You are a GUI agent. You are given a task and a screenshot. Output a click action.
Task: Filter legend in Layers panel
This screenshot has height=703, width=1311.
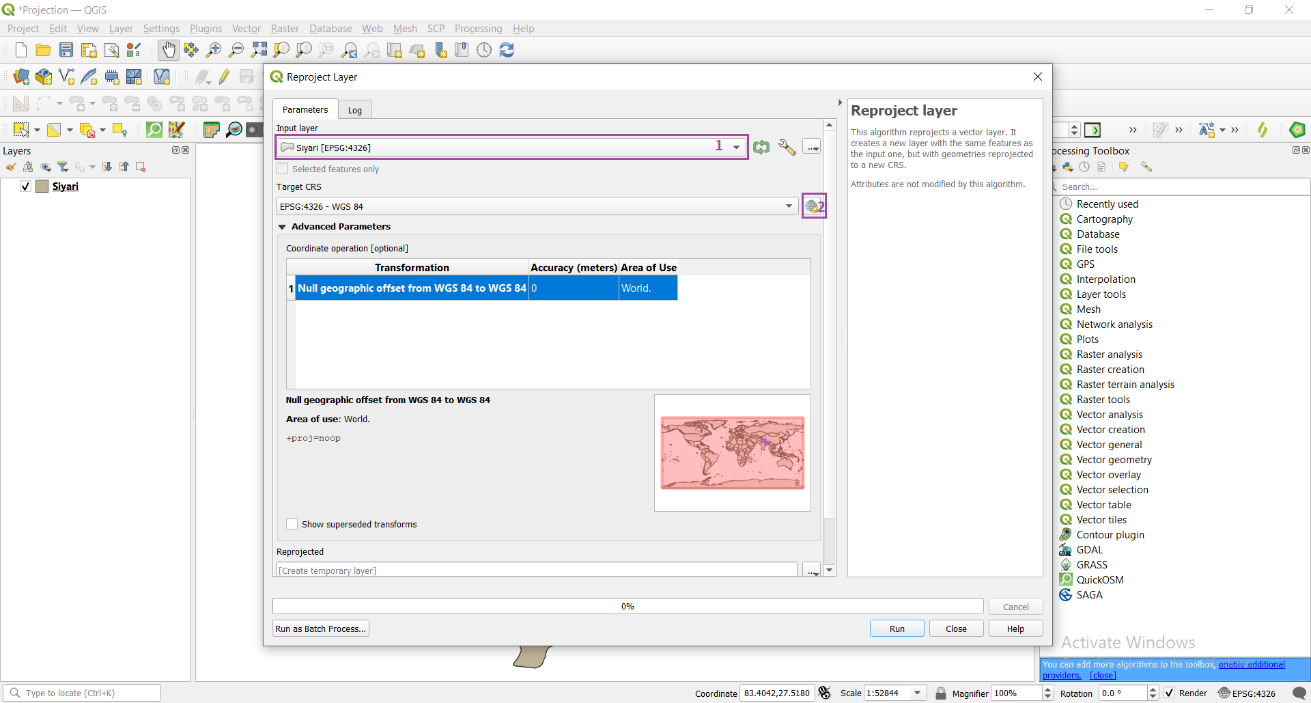pyautogui.click(x=63, y=167)
